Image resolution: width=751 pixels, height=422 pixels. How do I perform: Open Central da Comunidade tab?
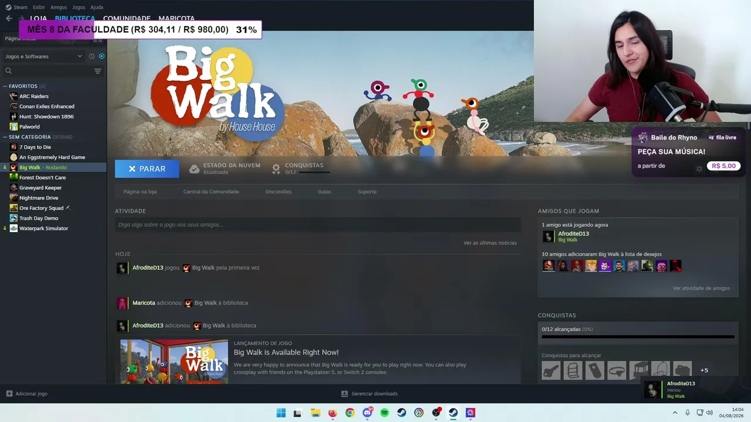tap(211, 192)
